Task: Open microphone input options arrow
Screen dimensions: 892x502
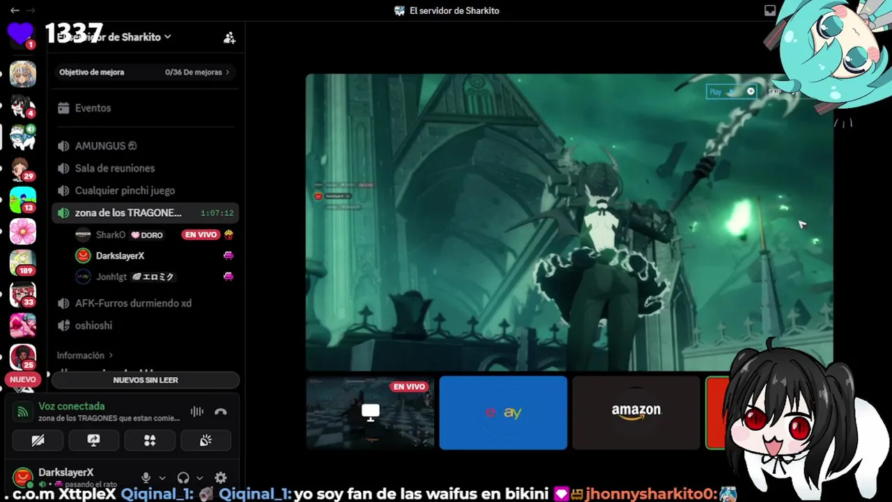Action: (162, 478)
